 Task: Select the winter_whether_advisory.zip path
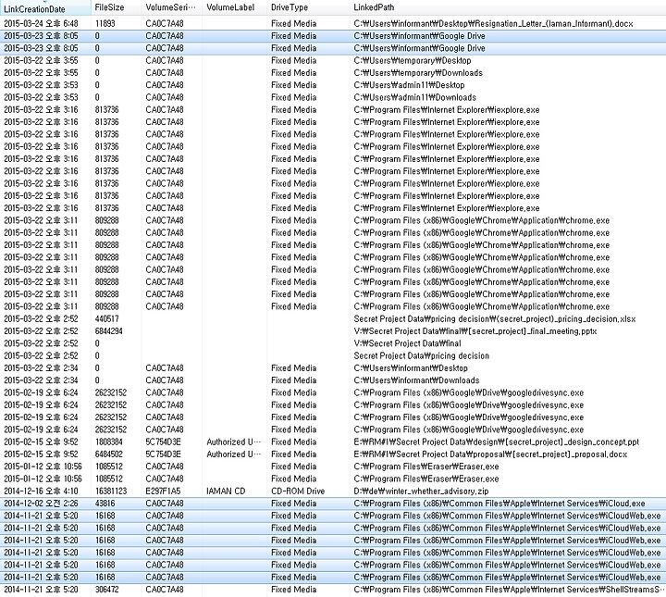tap(421, 491)
